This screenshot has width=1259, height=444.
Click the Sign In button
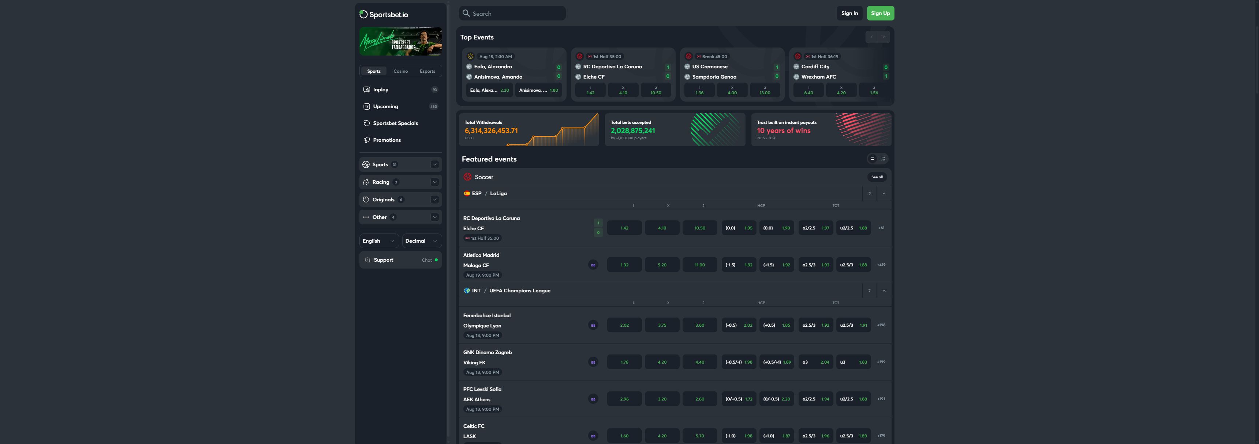(849, 13)
